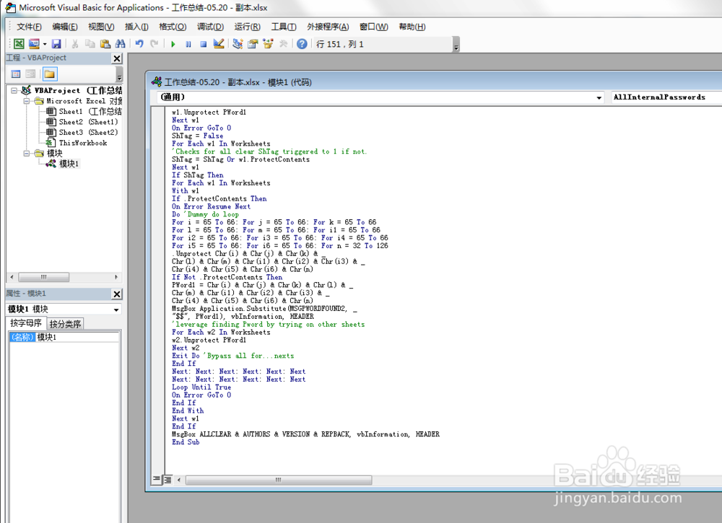Image resolution: width=722 pixels, height=523 pixels.
Task: Click code window scroll left arrow
Action: (x=179, y=480)
